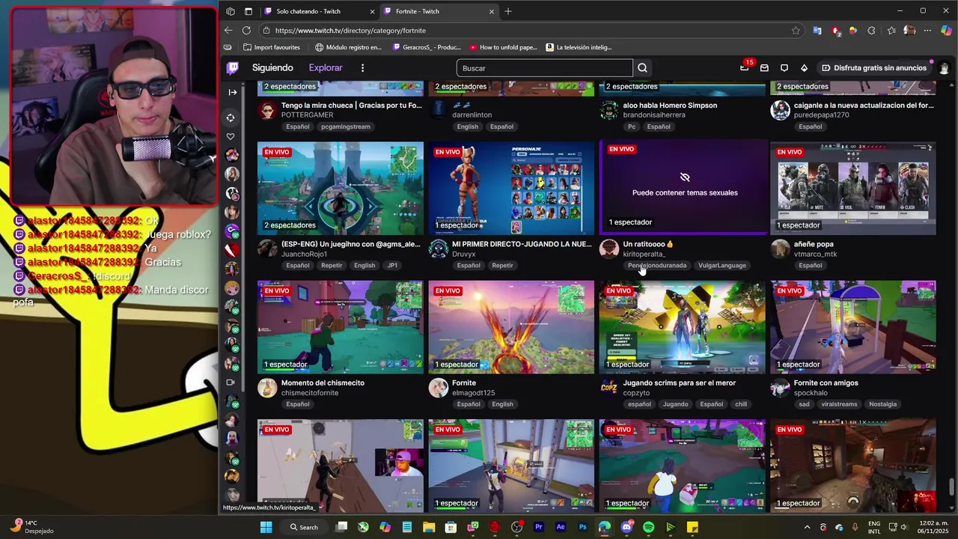Open 'añeñe popa' stream title

click(x=814, y=244)
